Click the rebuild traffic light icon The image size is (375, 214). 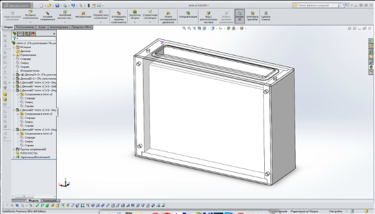tap(88, 5)
